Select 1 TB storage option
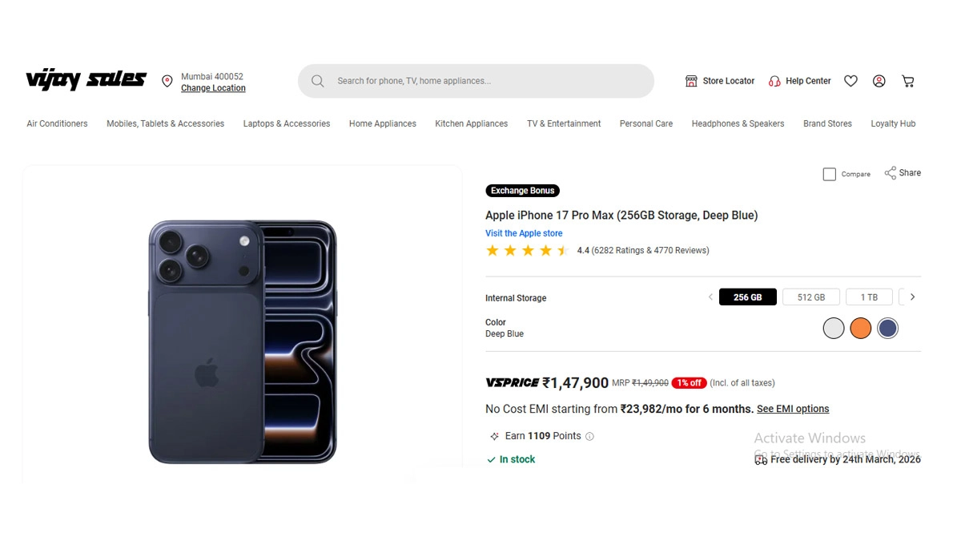Viewport: 961px width, 541px height. point(869,297)
